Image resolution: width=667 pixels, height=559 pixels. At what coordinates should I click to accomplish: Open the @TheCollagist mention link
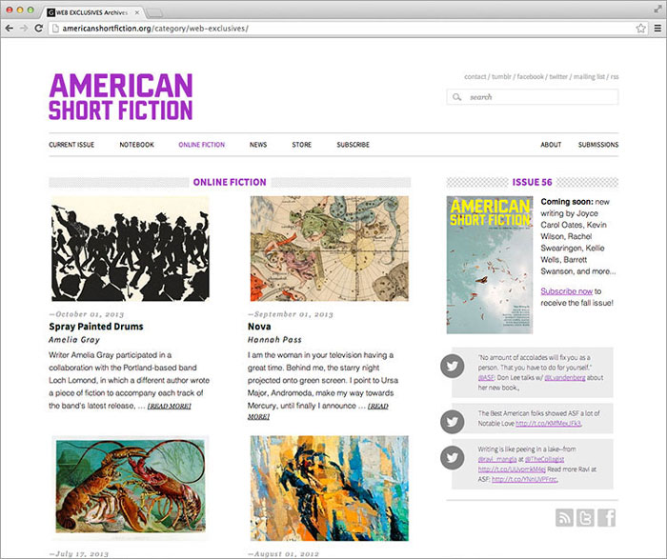[544, 459]
